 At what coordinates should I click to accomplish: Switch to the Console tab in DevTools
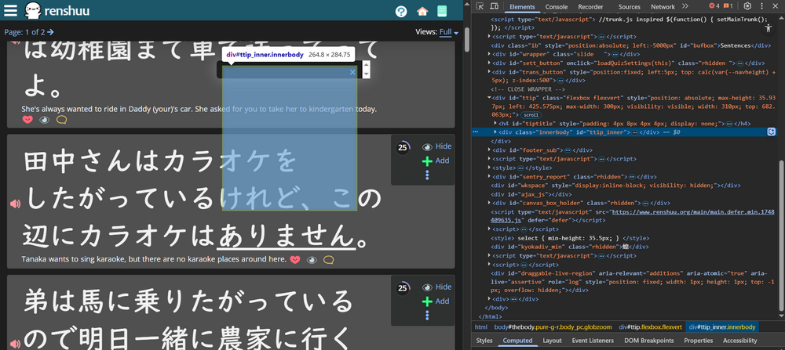tap(557, 6)
